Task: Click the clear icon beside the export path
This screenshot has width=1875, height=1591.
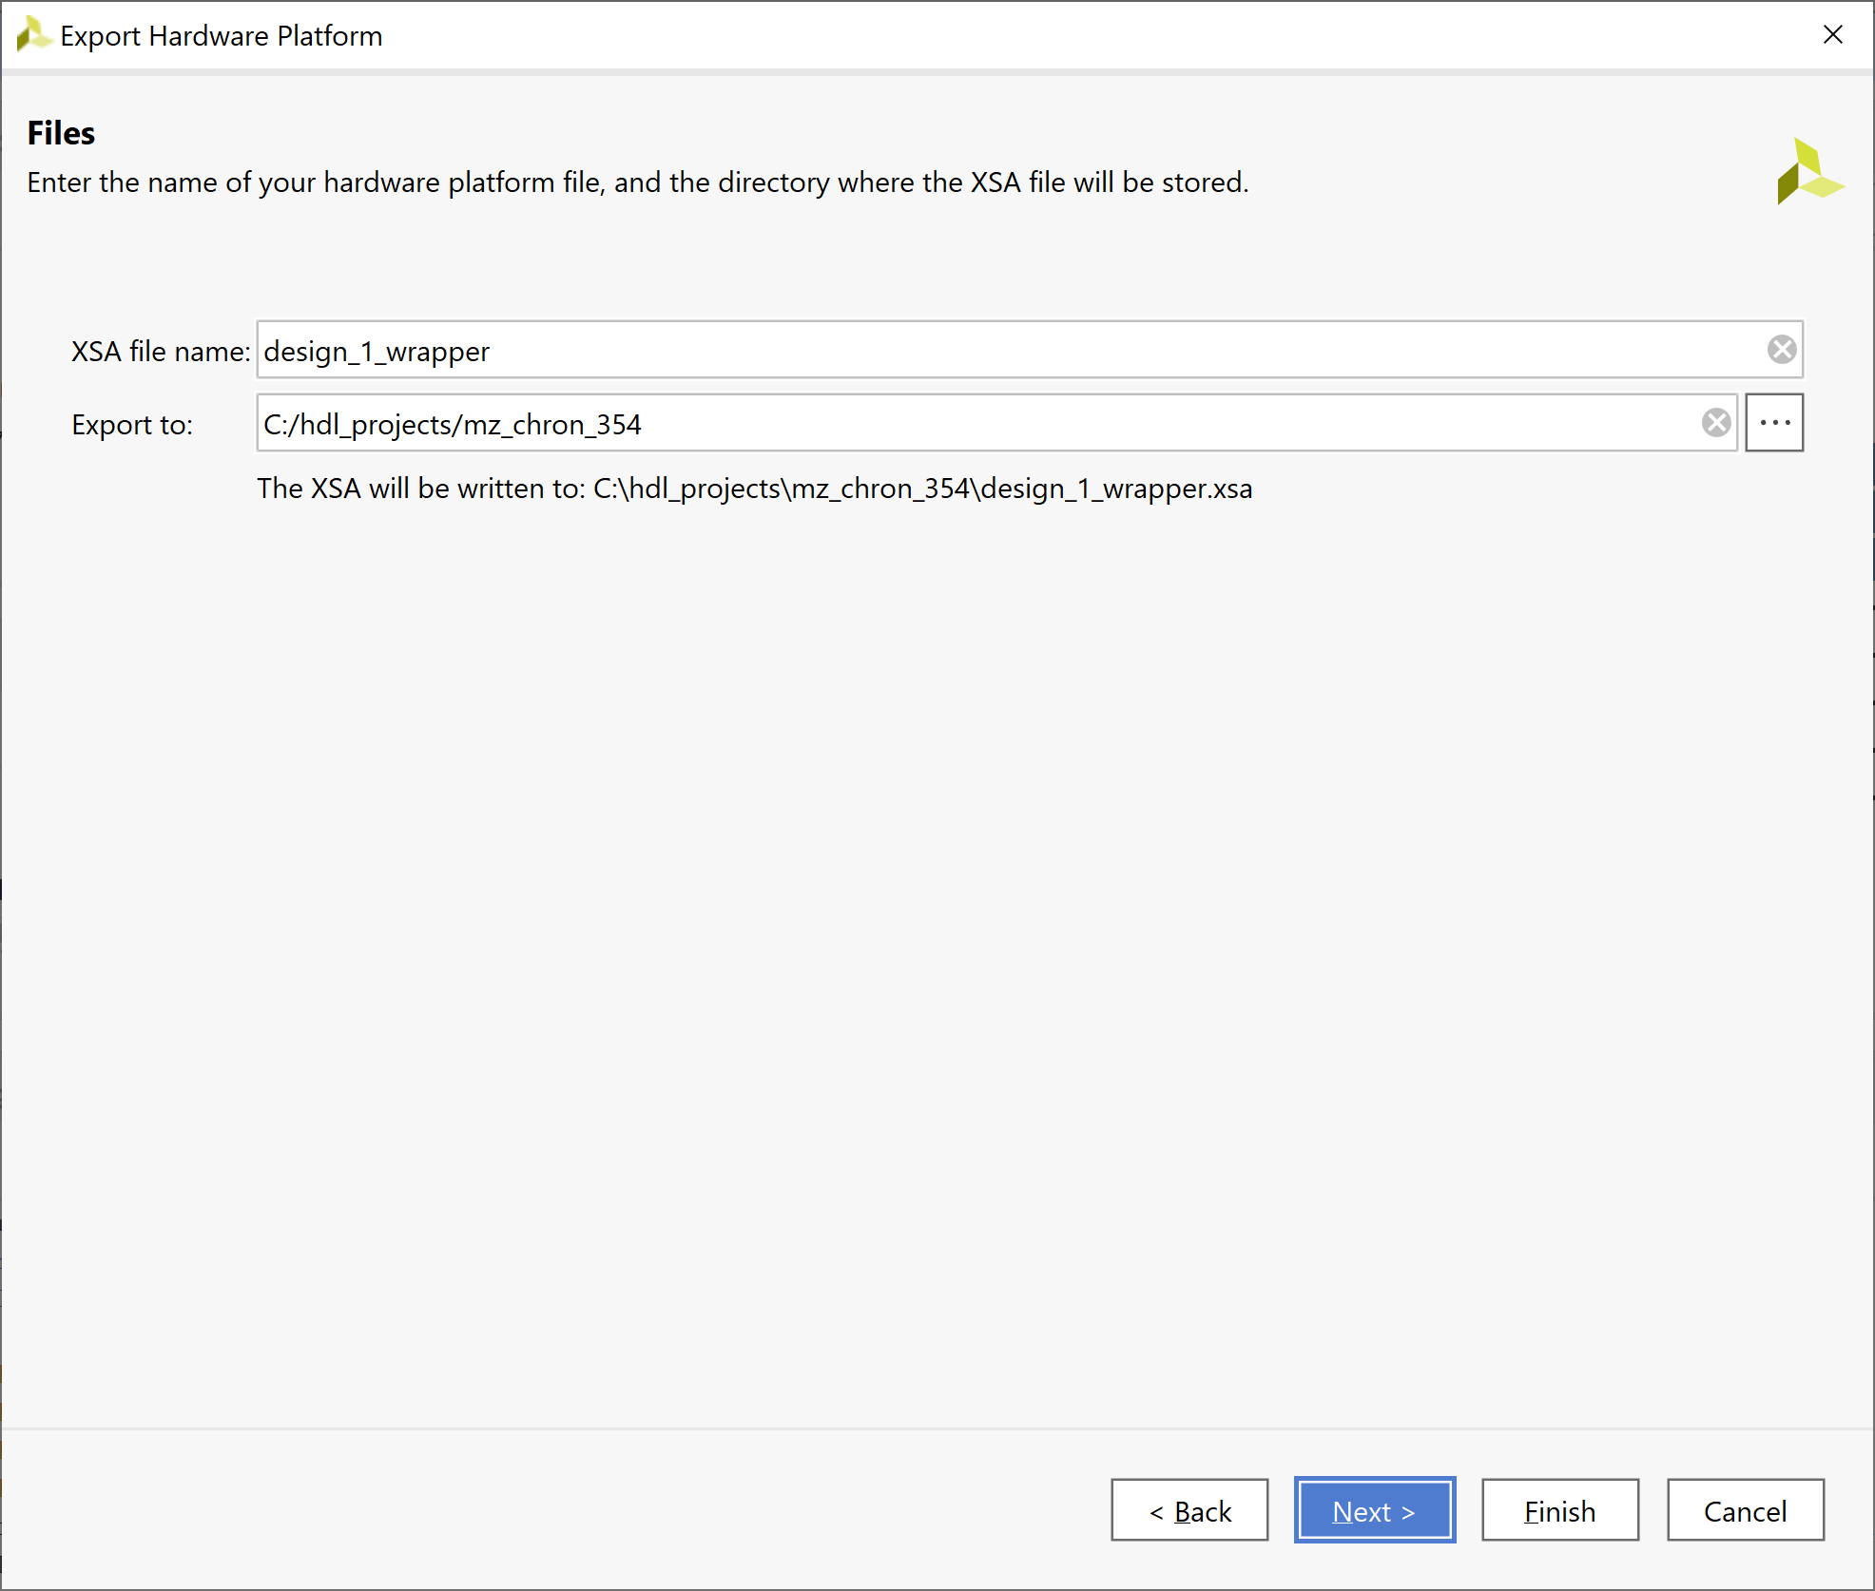Action: tap(1714, 423)
